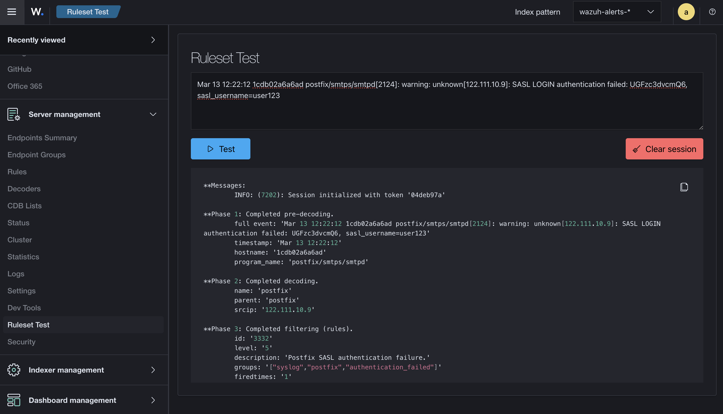
Task: Click the timestamp 'Mar 13 12:22:12' line
Action: coord(288,243)
